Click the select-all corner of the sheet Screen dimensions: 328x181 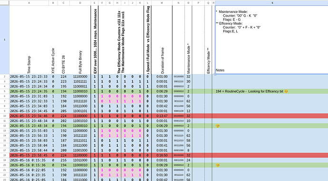coord(5,3)
